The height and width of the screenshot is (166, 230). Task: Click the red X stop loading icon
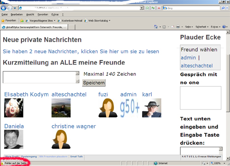159,8
